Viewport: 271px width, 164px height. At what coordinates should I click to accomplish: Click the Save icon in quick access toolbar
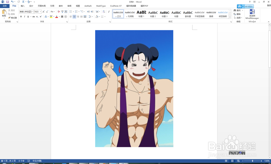[7, 2]
